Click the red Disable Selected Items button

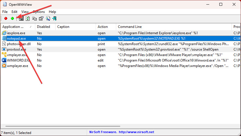(x=6, y=19)
